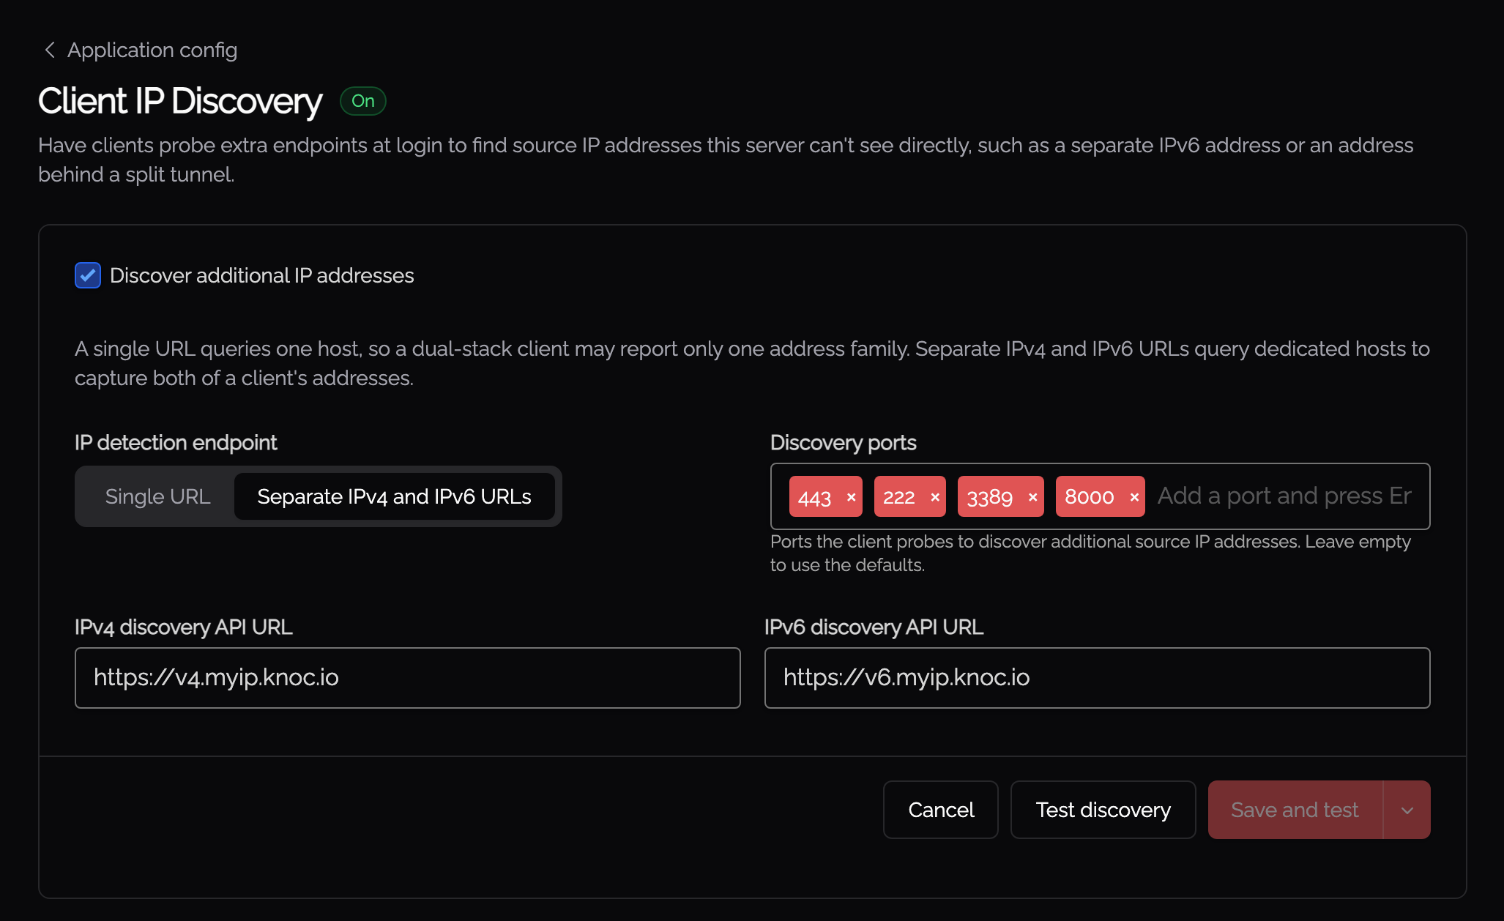Screen dimensions: 1504x921
Task: Focus the IPv6 discovery API URL field
Action: 1097,678
